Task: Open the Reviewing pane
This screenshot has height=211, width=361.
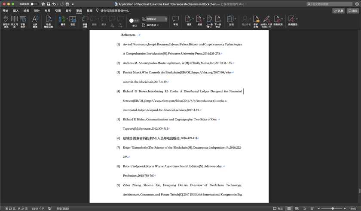Action: click(x=175, y=21)
